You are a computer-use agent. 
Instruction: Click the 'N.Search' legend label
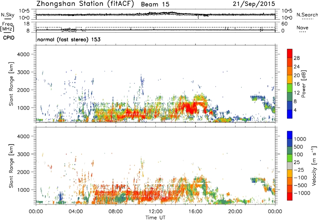pos(307,15)
